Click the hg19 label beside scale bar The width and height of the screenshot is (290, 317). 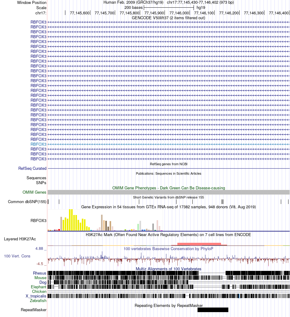[201, 7]
